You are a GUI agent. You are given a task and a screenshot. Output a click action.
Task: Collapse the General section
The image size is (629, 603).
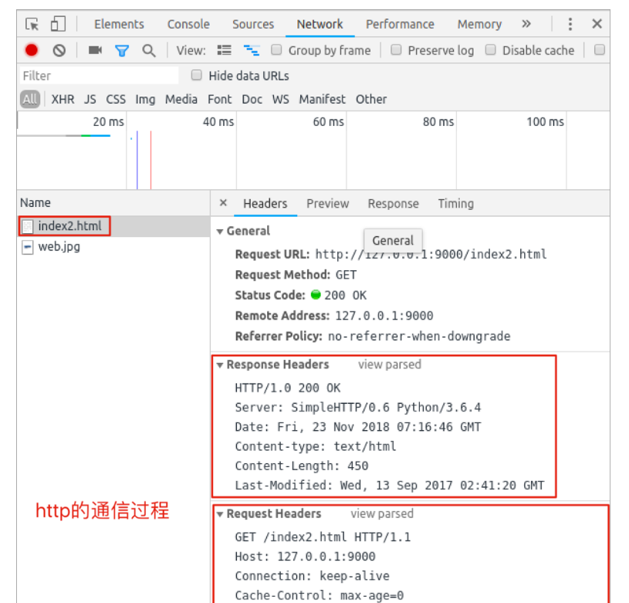(220, 232)
